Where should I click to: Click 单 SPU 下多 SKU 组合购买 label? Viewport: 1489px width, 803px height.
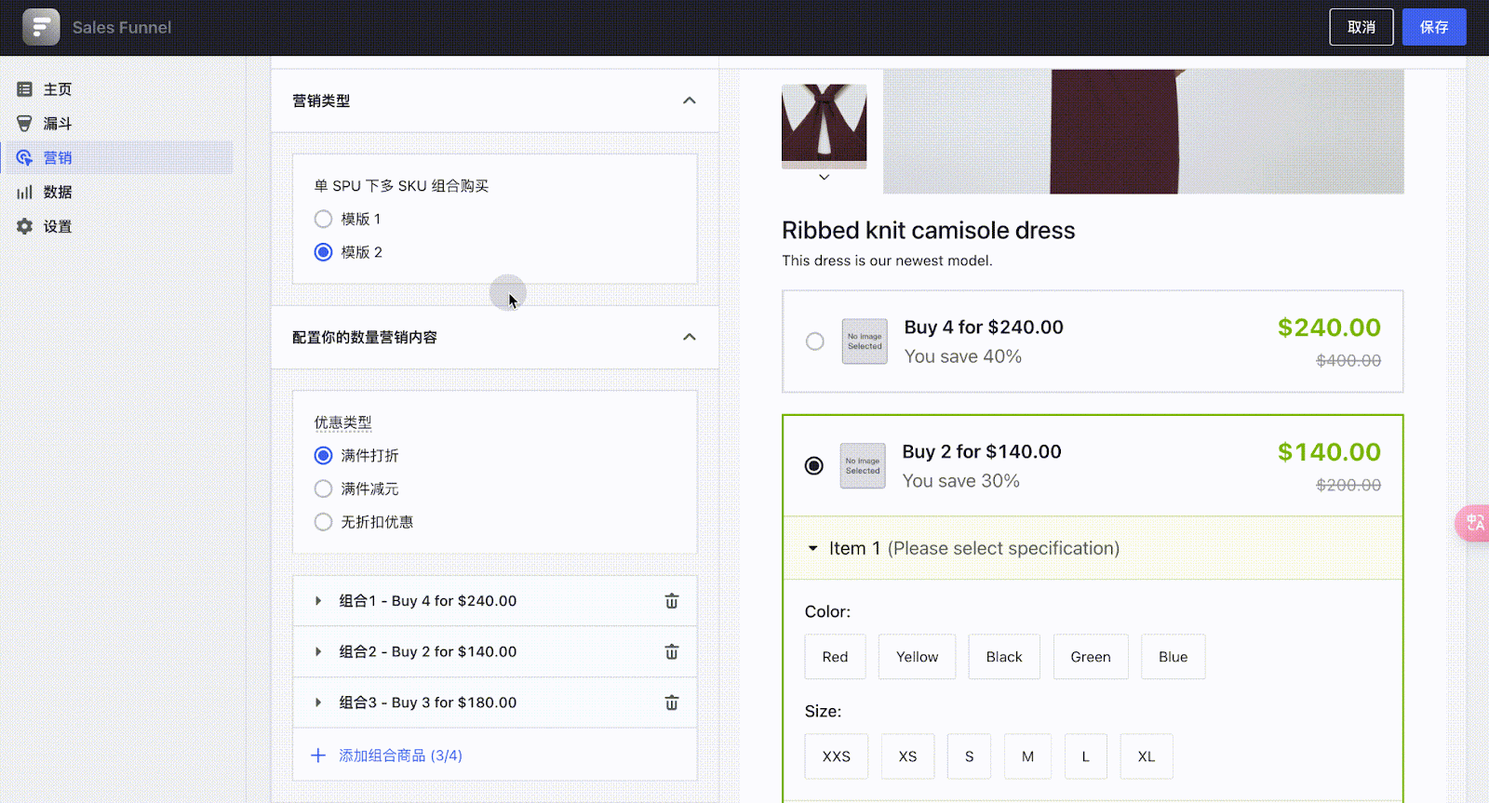[x=401, y=186]
